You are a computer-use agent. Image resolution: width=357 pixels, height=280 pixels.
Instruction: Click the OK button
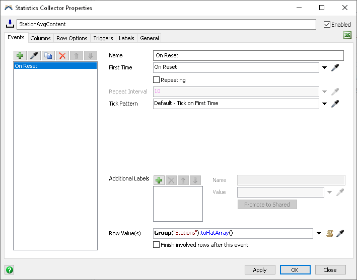(295, 270)
